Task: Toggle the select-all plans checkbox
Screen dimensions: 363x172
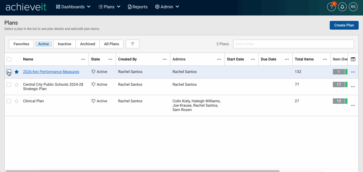Action: (x=9, y=59)
